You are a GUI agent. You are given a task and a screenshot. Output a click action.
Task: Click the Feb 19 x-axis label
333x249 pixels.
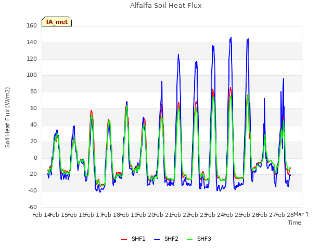(129, 215)
